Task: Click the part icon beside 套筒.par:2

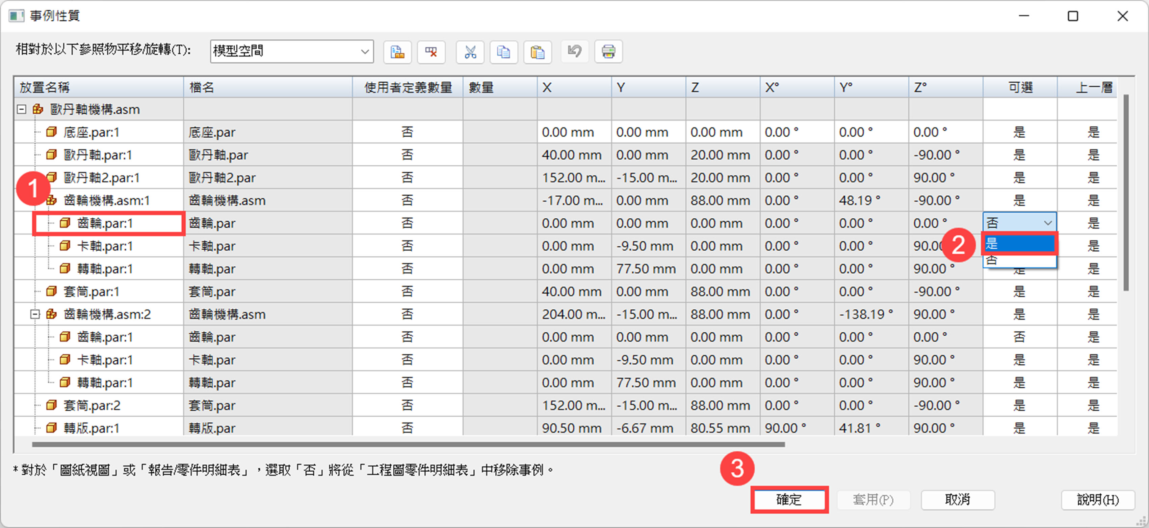Action: [x=52, y=405]
